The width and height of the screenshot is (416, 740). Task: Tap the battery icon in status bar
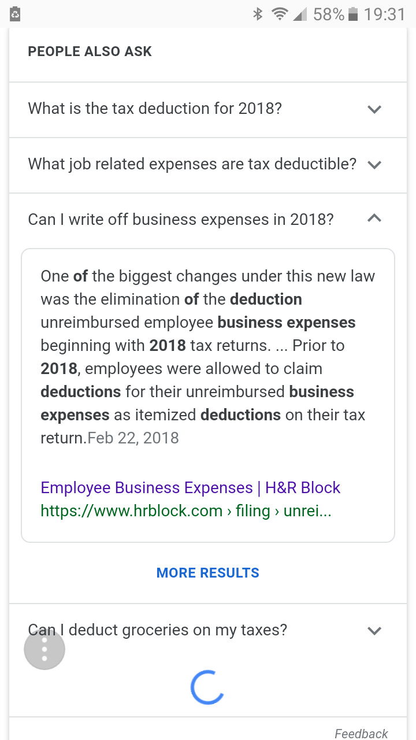point(353,14)
